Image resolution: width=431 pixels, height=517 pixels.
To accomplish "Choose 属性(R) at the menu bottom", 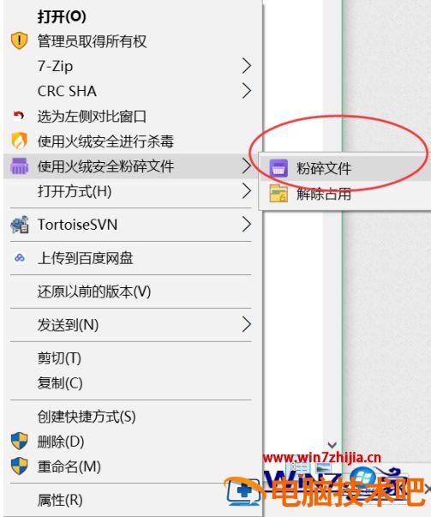I will coord(60,500).
